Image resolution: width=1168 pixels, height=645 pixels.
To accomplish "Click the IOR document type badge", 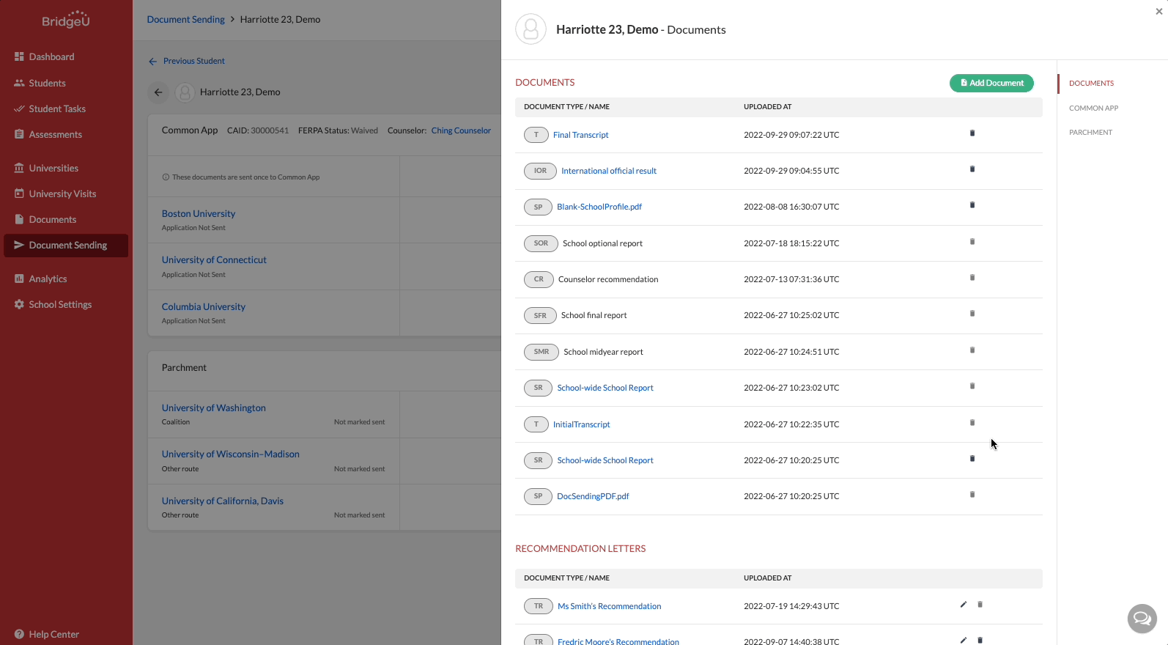I will click(x=540, y=171).
